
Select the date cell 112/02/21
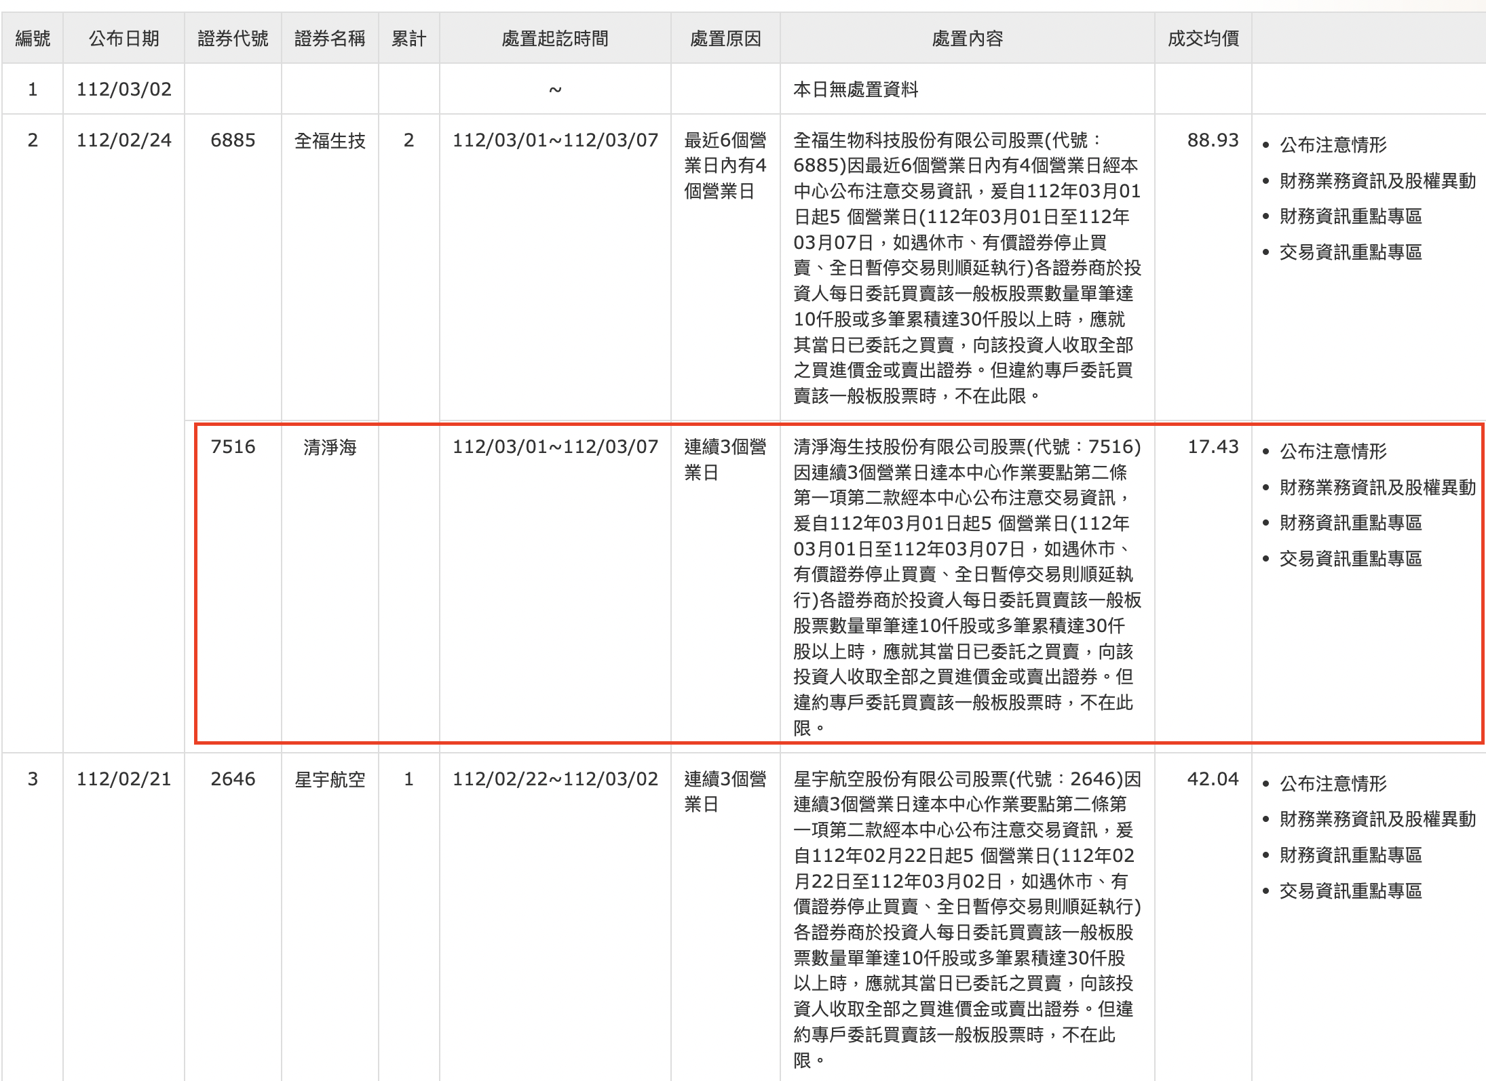click(x=124, y=779)
